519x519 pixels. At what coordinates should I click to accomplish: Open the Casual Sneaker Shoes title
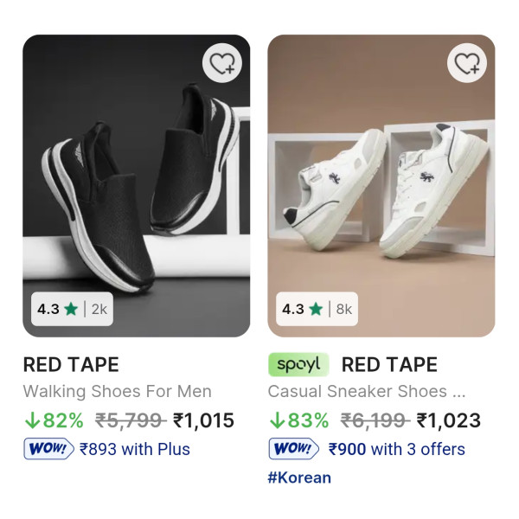click(x=368, y=391)
